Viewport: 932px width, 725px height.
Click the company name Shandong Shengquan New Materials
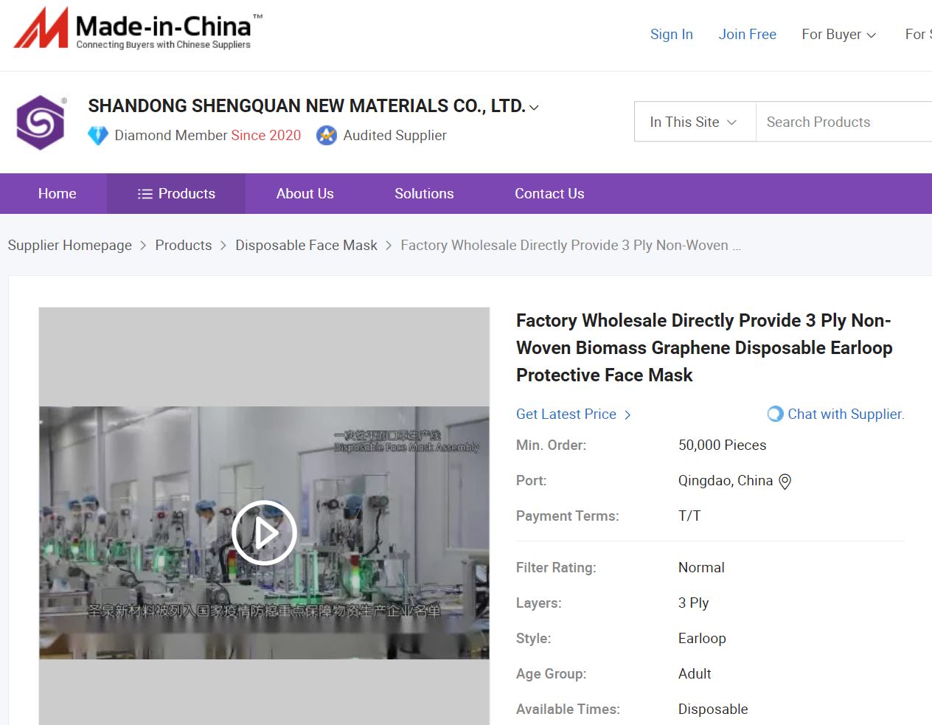coord(307,106)
